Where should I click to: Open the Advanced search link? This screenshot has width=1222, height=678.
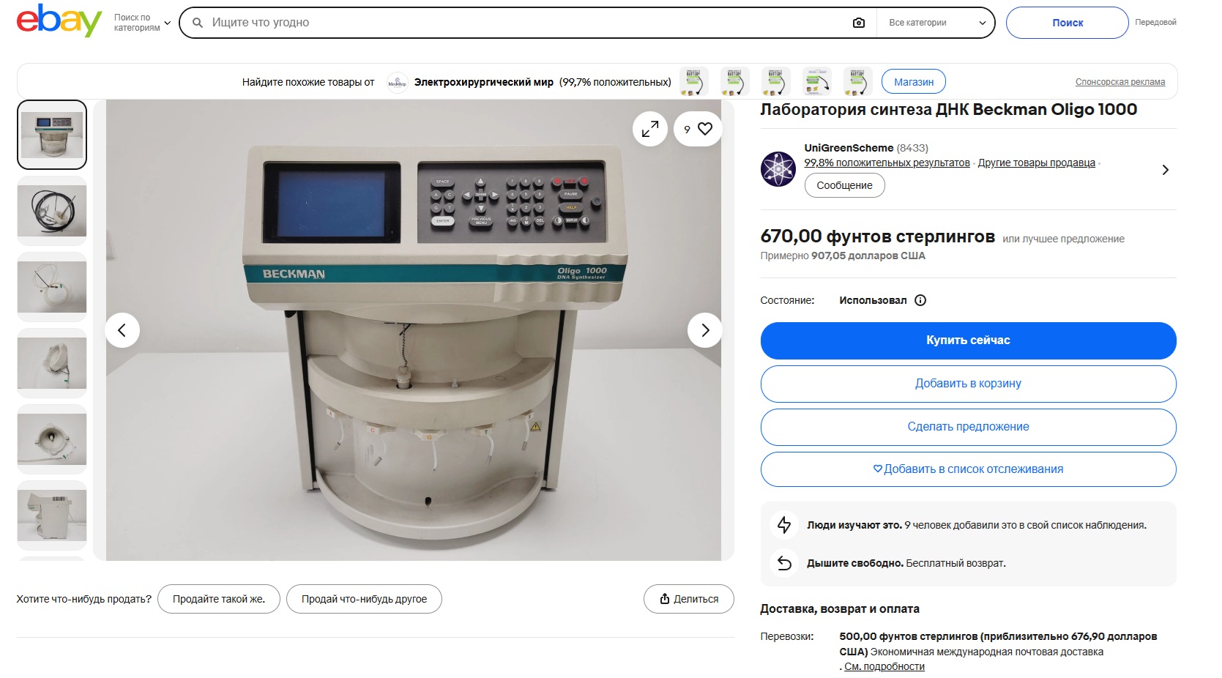tap(1155, 23)
